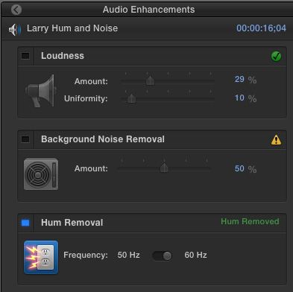Click the 00:00:16;04 timecode

261,28
